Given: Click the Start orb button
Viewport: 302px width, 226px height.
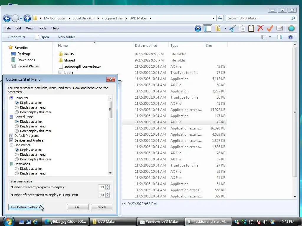Looking at the screenshot, I should [9, 221].
